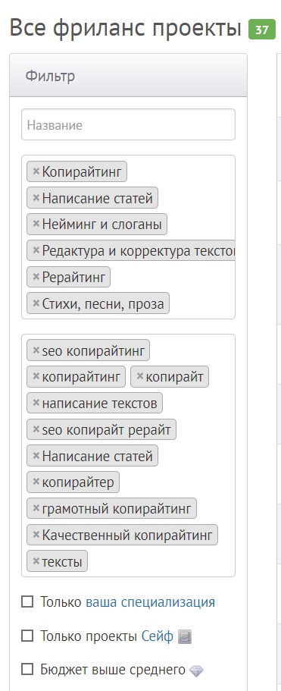The width and height of the screenshot is (281, 691).
Task: Click the Название search input field
Action: [x=129, y=124]
